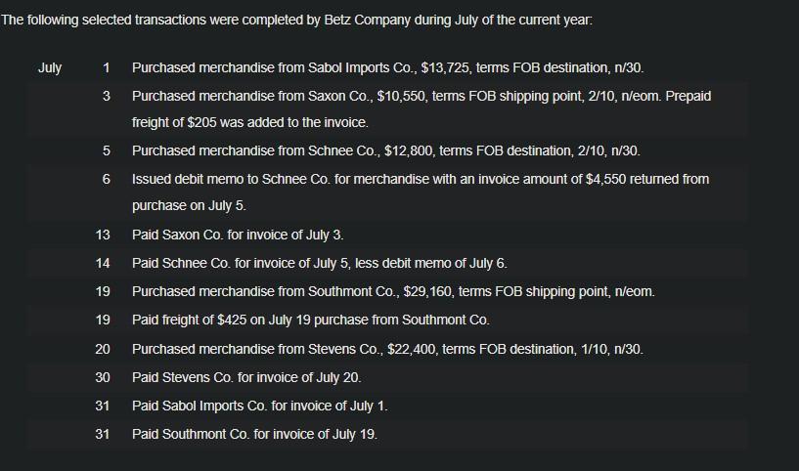
Task: Select the 'Paid Saxon Co.' July 13 row
Action: pos(388,235)
